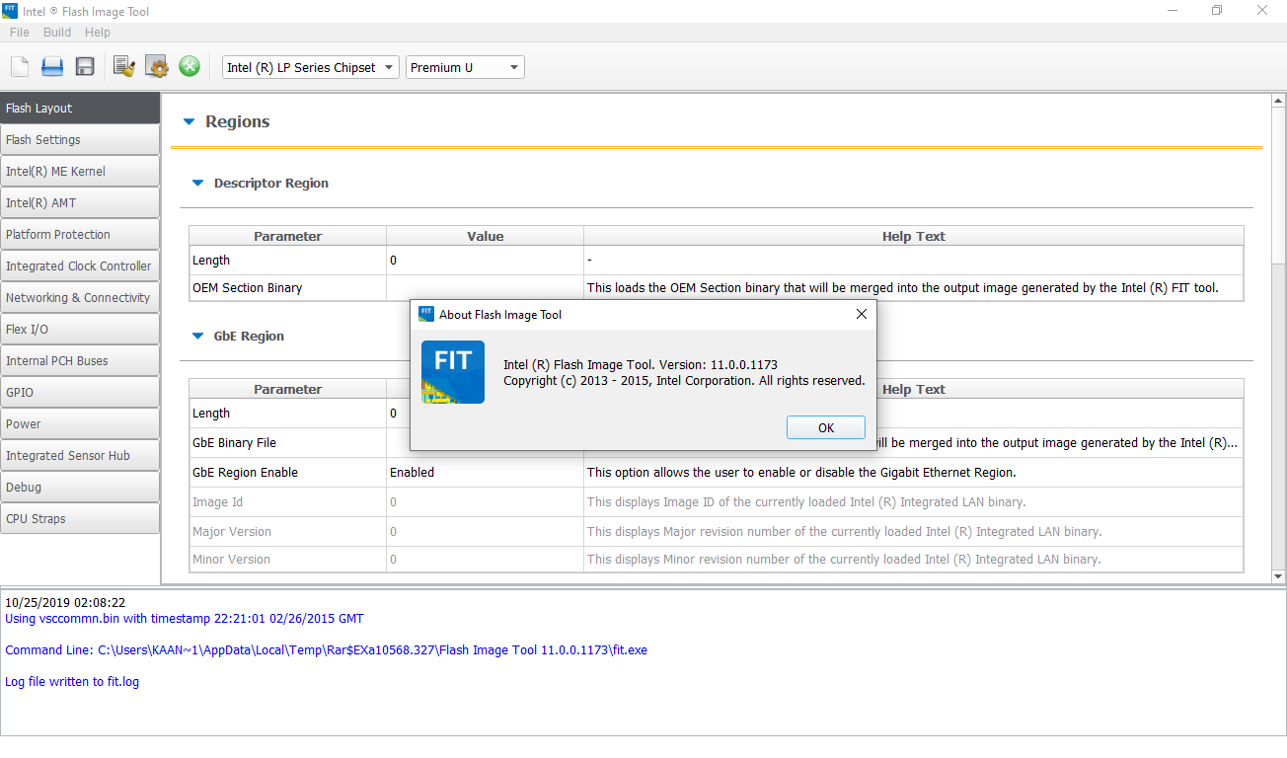Image resolution: width=1287 pixels, height=758 pixels.
Task: Open the Internal PCH Buses tab
Action: point(80,360)
